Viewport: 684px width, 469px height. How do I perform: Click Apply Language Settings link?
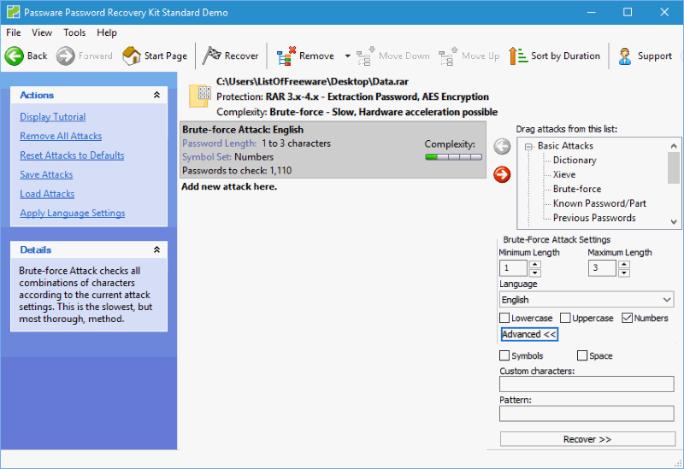pyautogui.click(x=73, y=213)
